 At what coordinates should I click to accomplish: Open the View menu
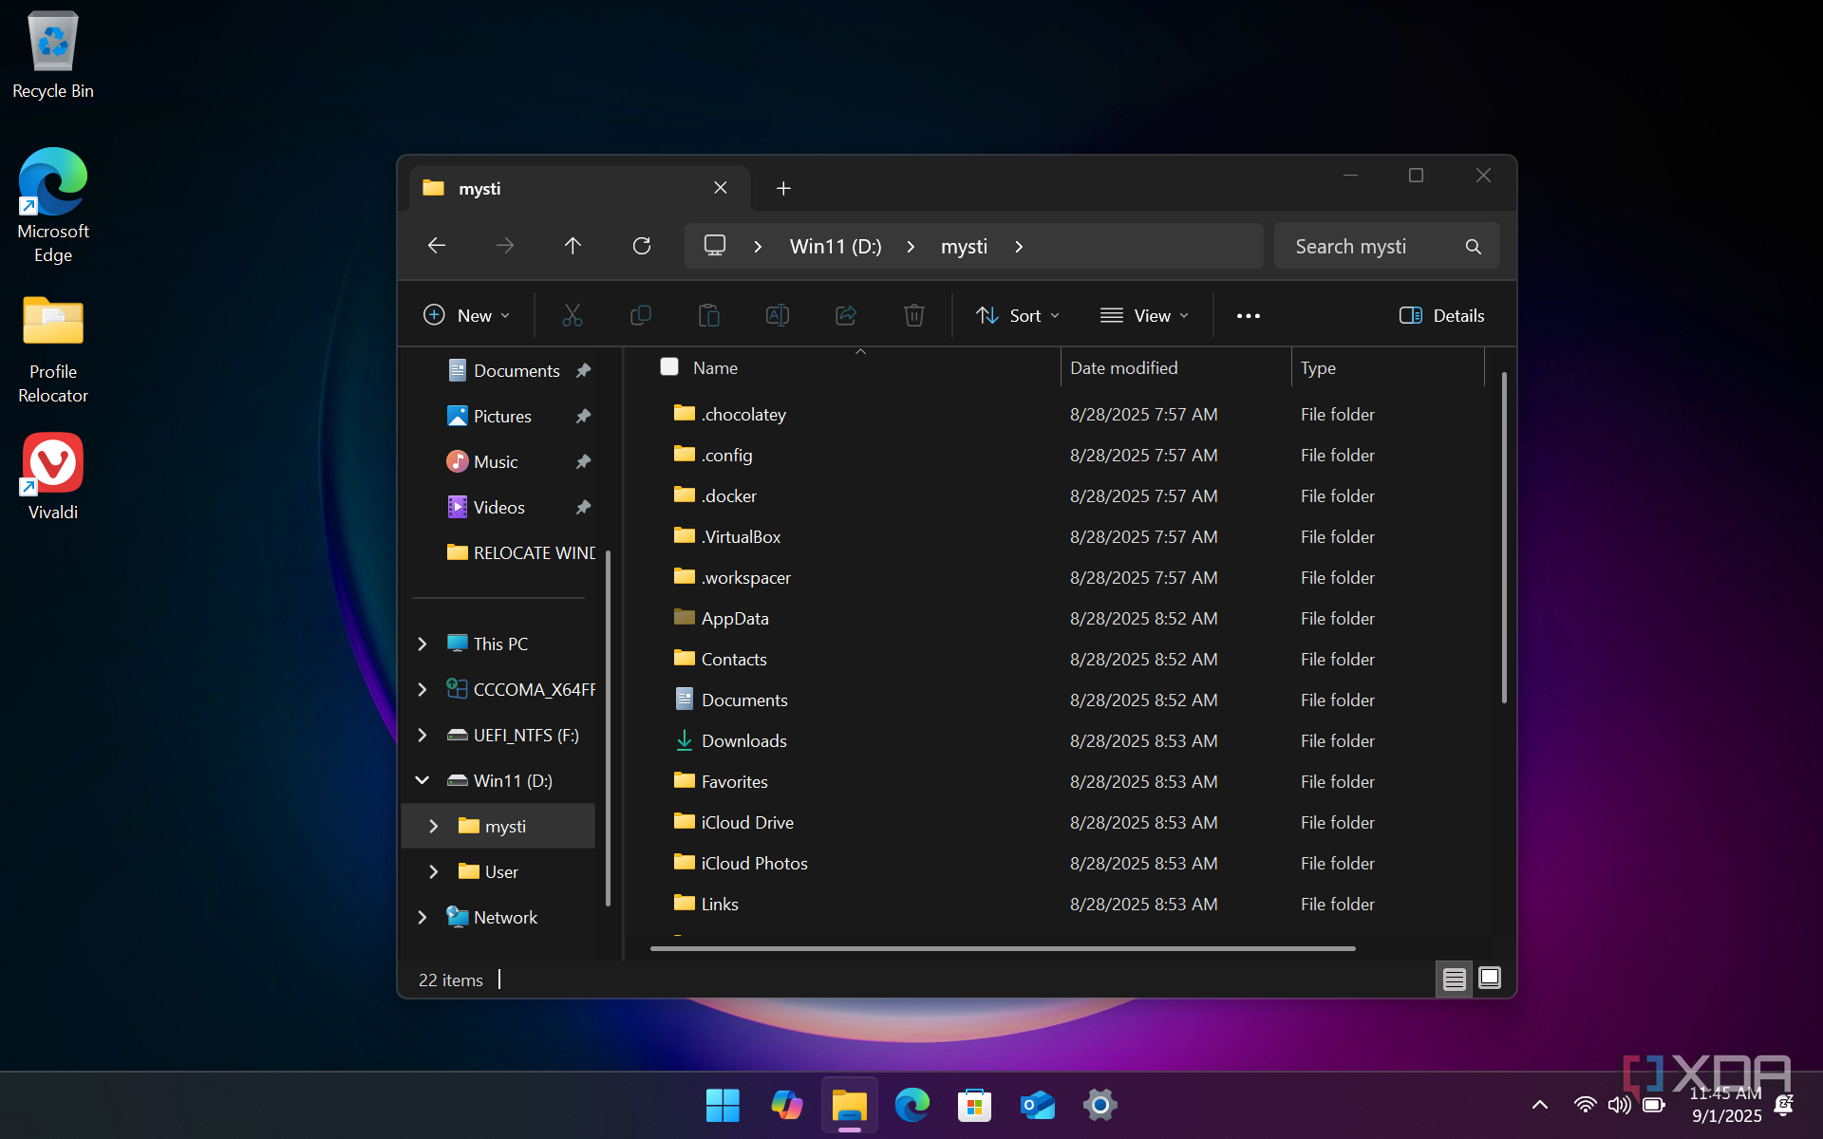click(1144, 315)
